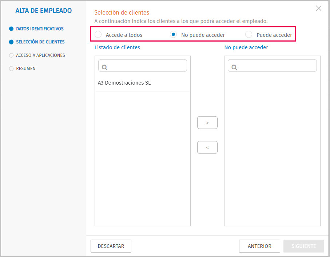Image resolution: width=330 pixels, height=257 pixels.
Task: Close the Alta de empleado dialog
Action: [319, 8]
